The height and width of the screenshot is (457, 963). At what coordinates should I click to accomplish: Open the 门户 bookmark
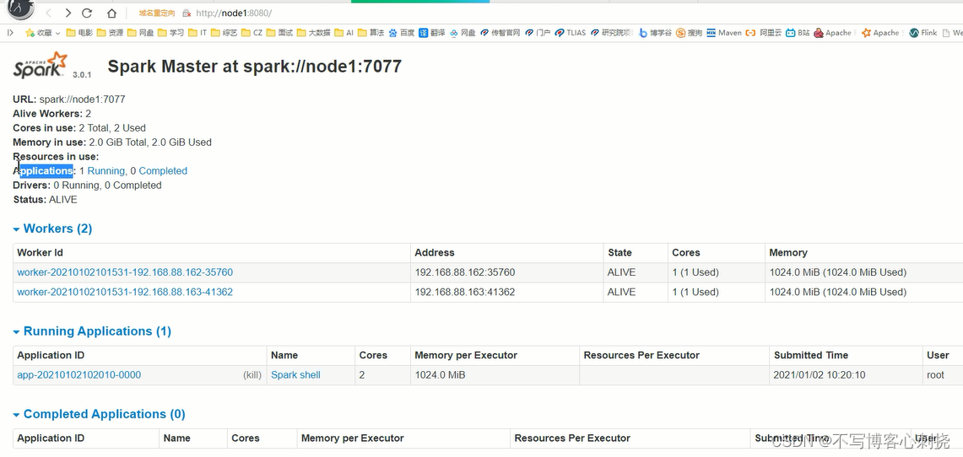point(538,33)
